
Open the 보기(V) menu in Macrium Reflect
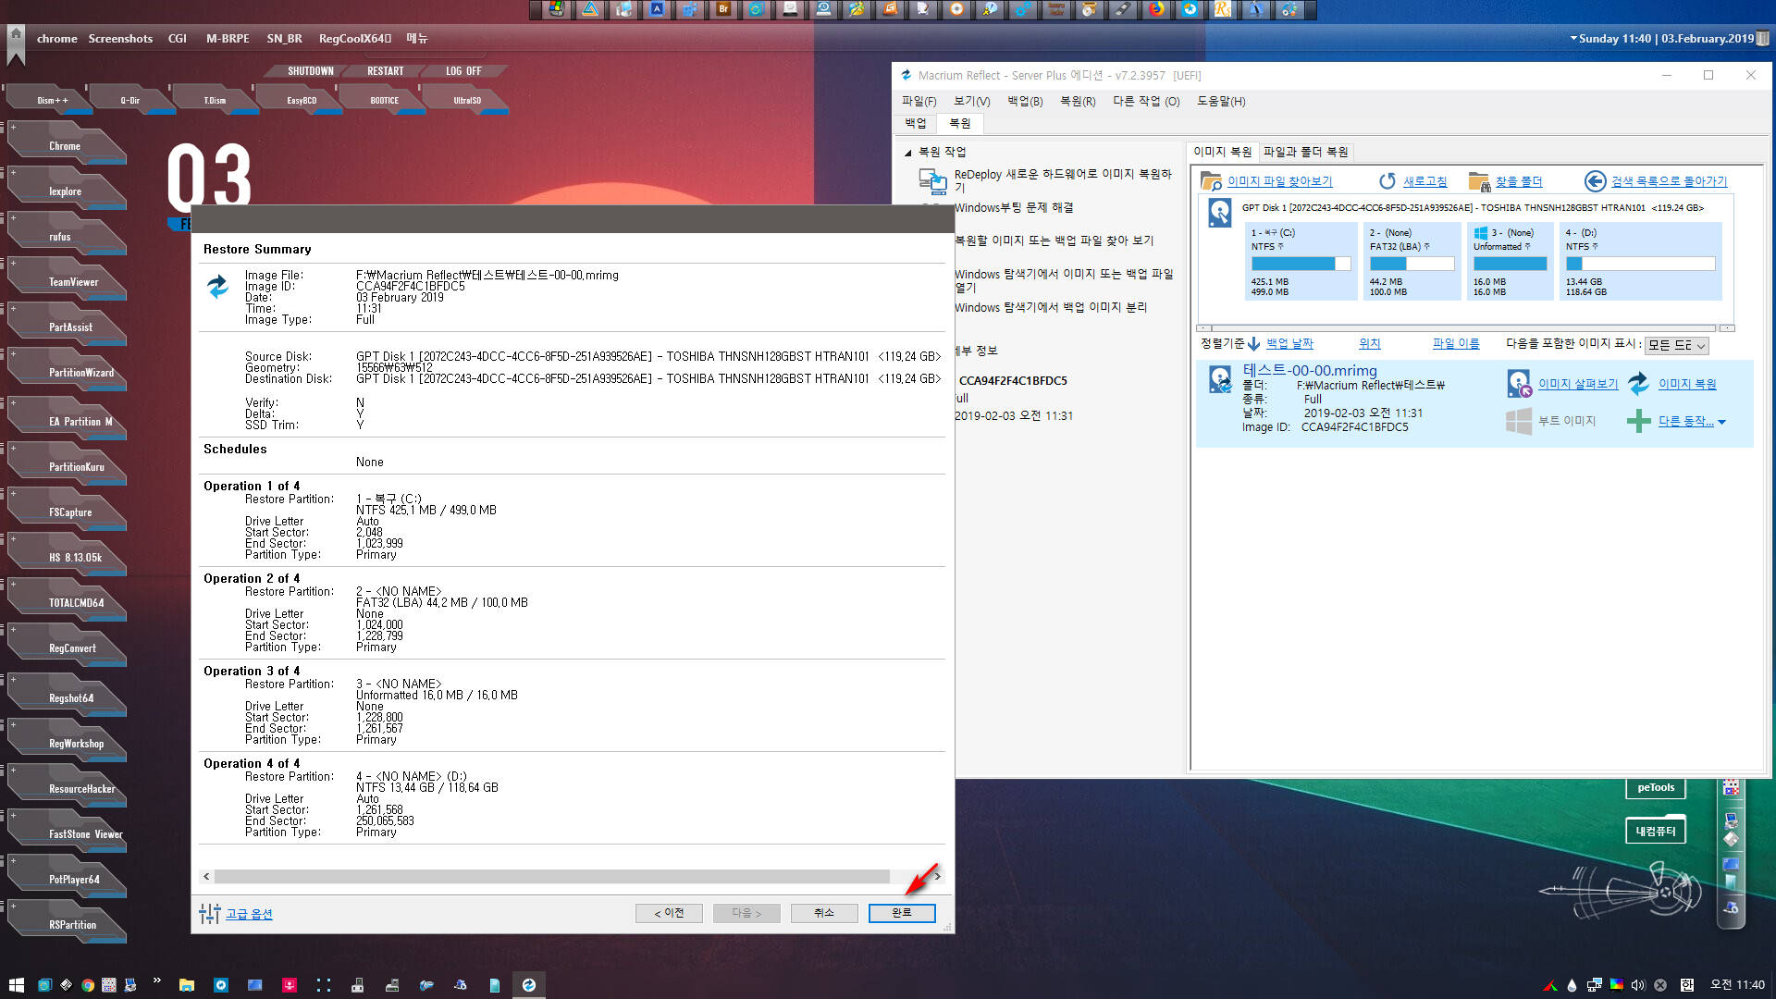[971, 101]
